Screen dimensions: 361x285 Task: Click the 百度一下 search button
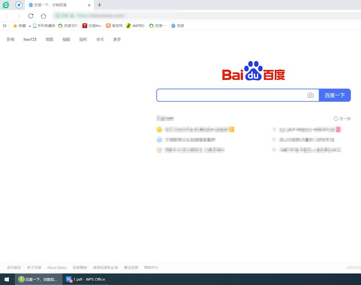[x=335, y=95]
